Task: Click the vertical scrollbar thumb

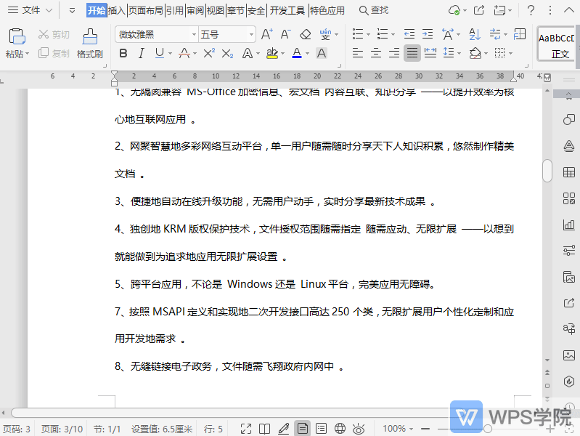Action: pos(547,170)
